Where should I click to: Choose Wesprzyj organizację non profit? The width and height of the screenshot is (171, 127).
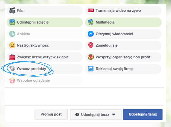[x=123, y=57]
